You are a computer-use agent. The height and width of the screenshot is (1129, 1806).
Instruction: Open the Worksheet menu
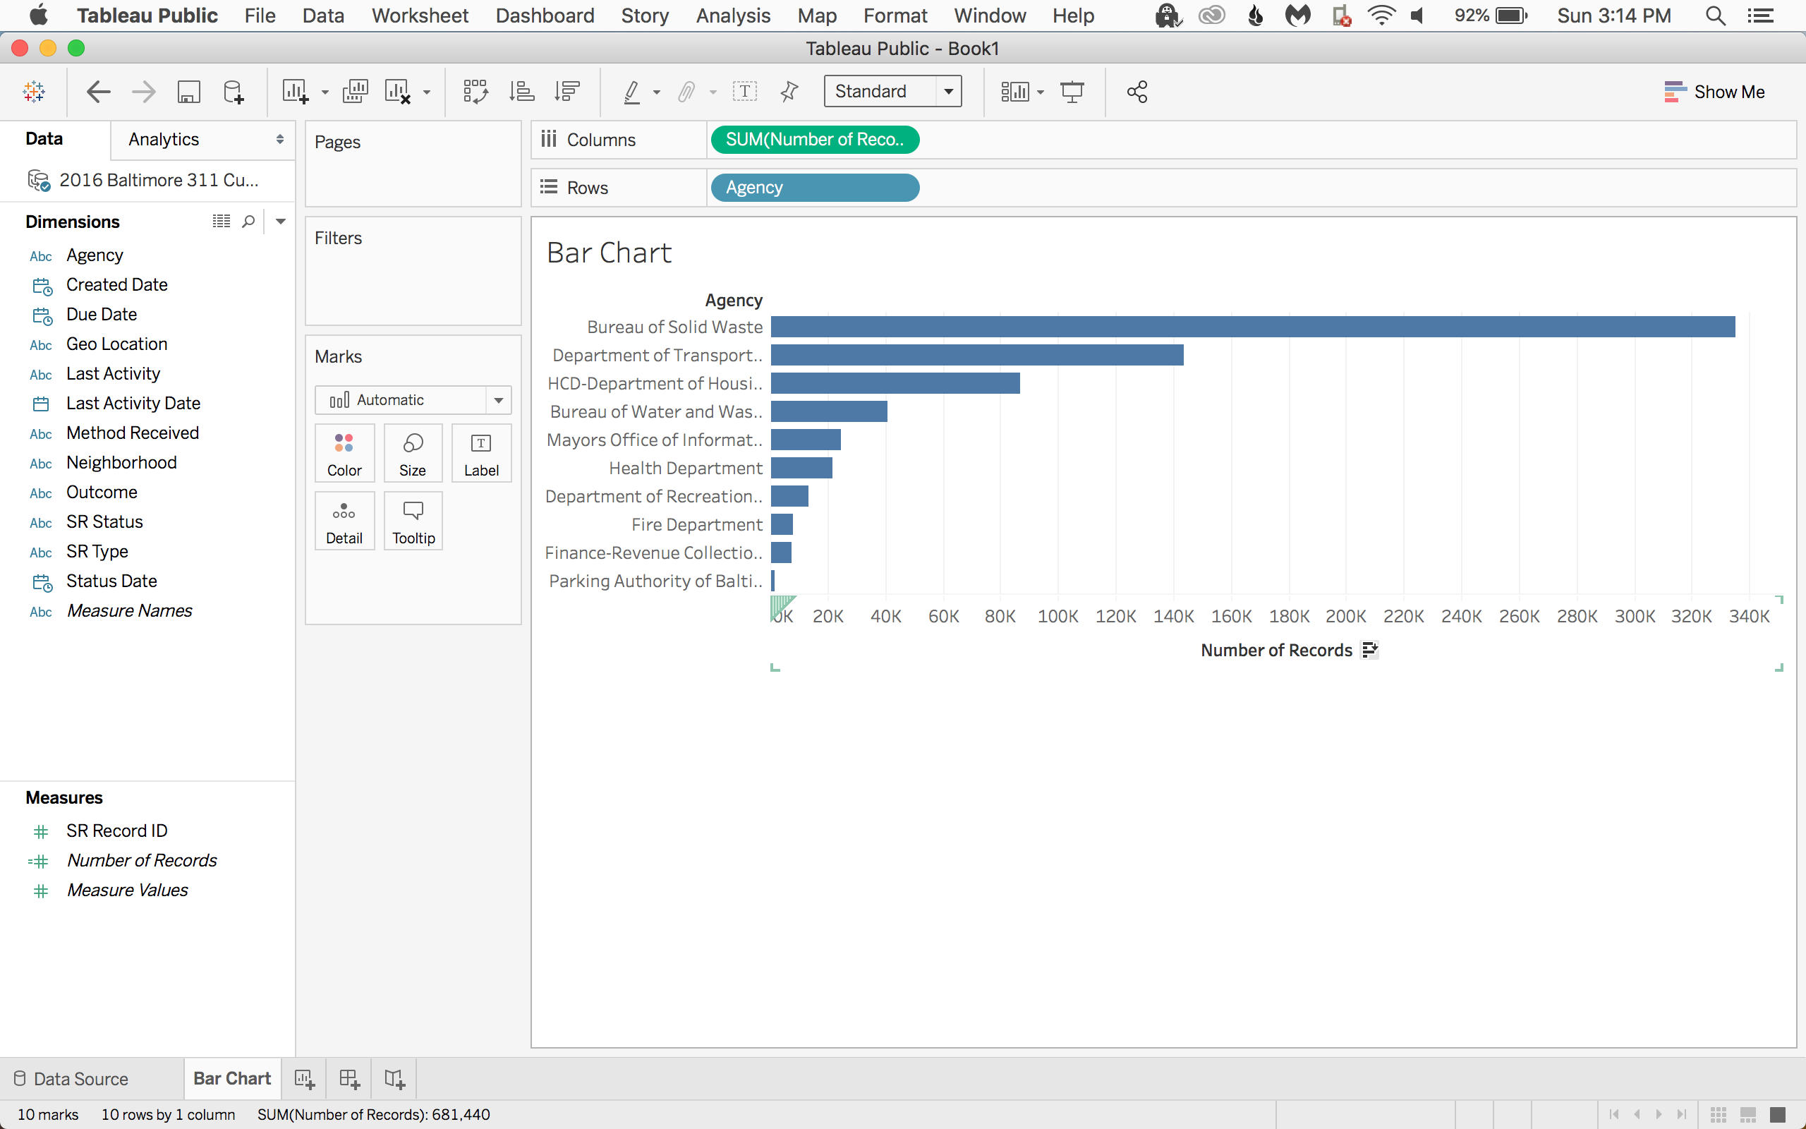(420, 16)
